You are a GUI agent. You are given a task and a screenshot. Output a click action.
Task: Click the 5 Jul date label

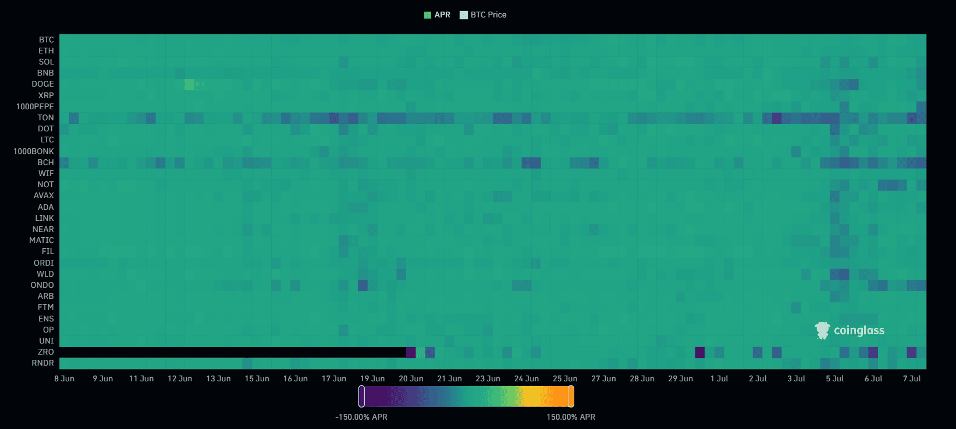[x=835, y=378]
